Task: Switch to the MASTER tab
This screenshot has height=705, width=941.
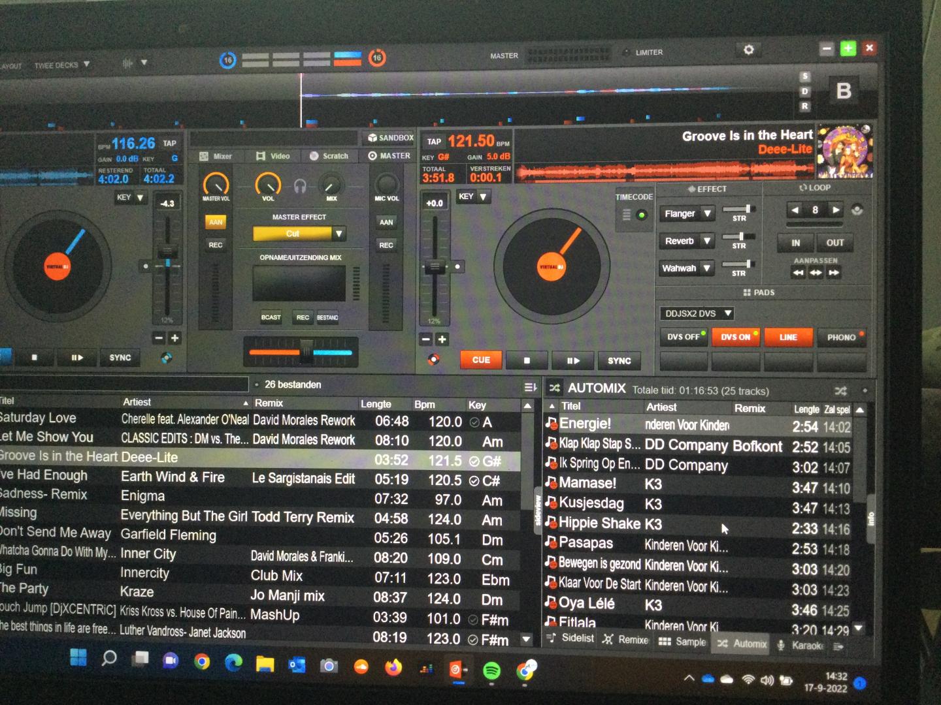Action: (x=389, y=155)
